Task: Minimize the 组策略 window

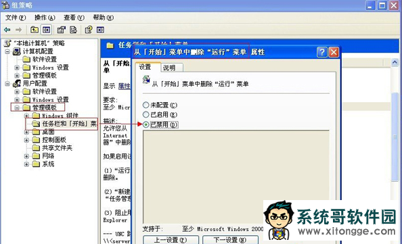Action: pyautogui.click(x=370, y=5)
